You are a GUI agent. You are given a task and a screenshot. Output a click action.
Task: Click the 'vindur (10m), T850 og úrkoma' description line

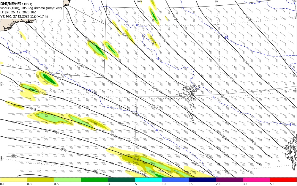[x=31, y=8]
